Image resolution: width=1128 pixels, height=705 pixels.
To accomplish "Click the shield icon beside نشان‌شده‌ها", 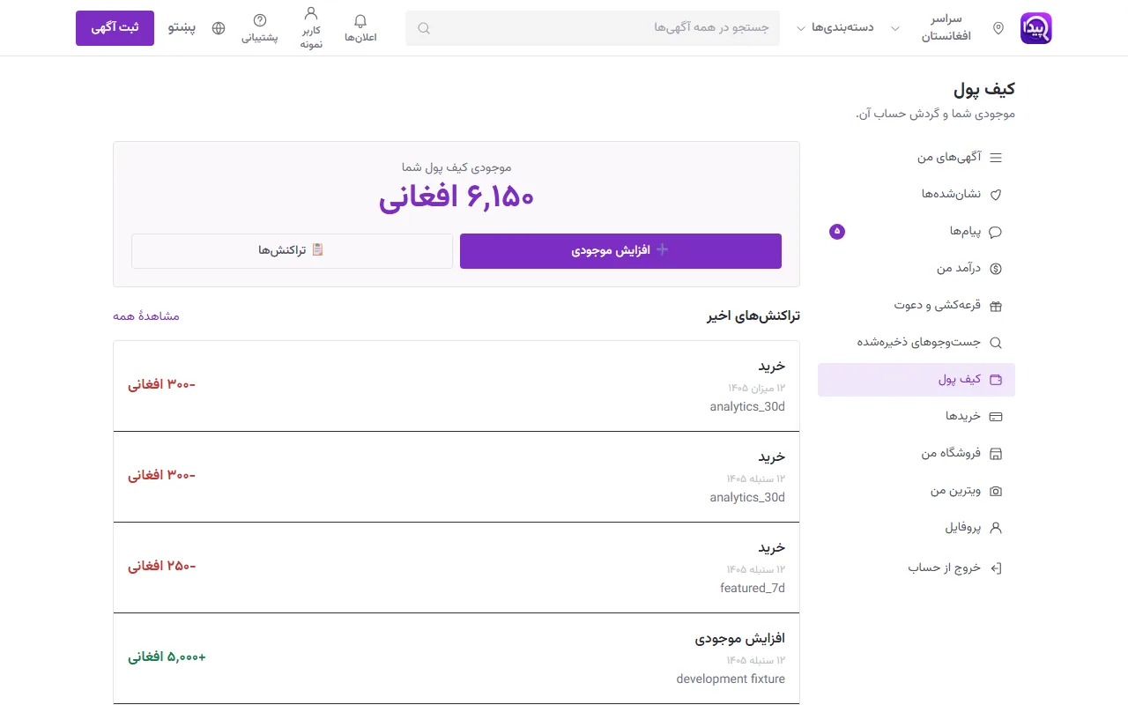I will point(997,195).
